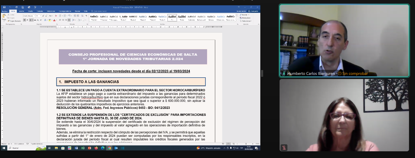The height and width of the screenshot is (158, 415).
Task: Justify the paragraph text
Action: coord(69,20)
